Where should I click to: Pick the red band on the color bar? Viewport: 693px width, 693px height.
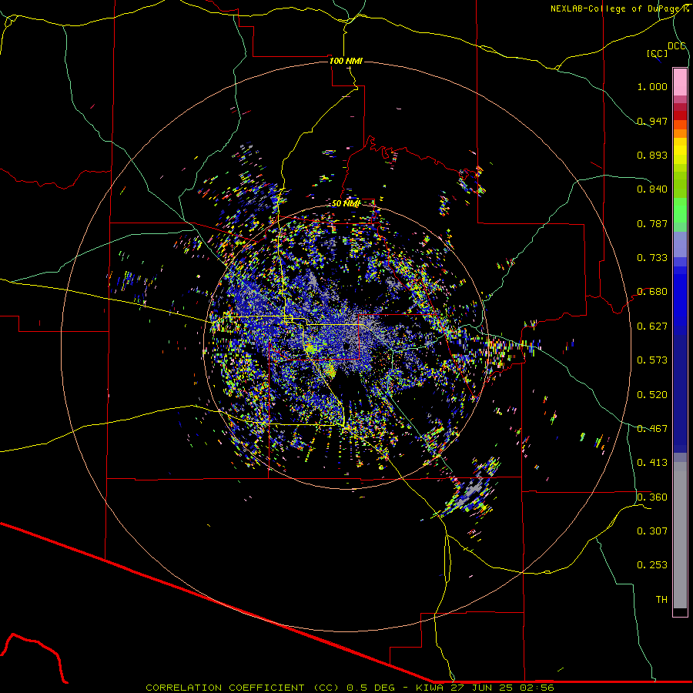click(x=680, y=115)
